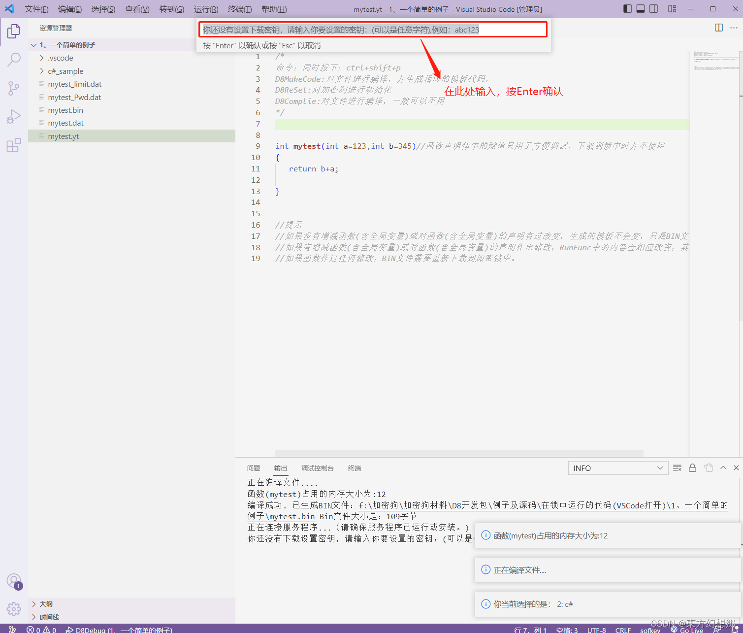Click notification '函数(mytest)占用的内存大小为:12'
The width and height of the screenshot is (743, 633).
click(x=608, y=535)
